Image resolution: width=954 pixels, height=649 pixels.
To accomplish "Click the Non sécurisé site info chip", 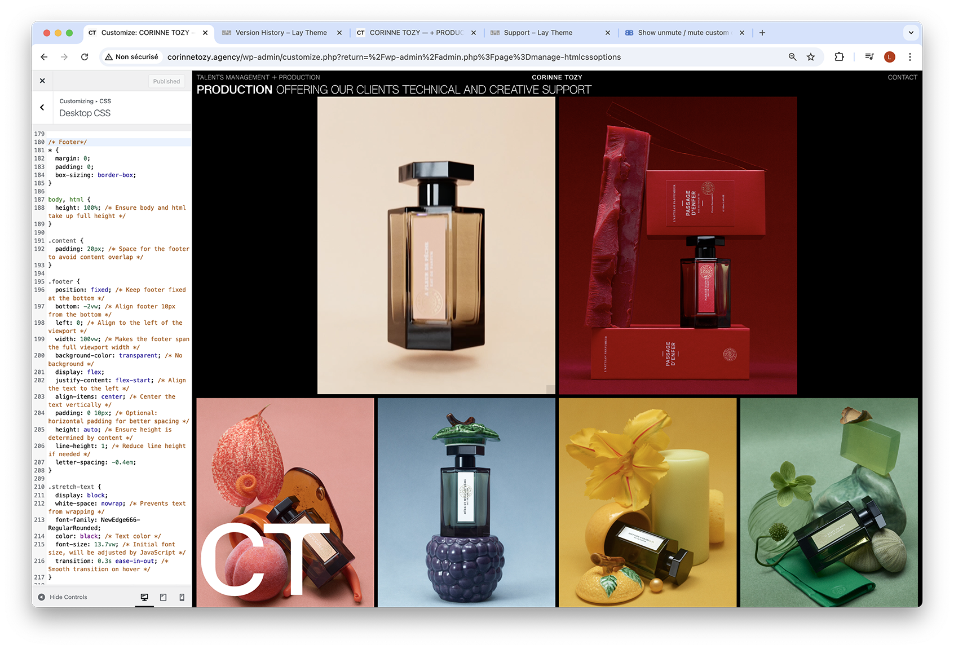I will 131,57.
